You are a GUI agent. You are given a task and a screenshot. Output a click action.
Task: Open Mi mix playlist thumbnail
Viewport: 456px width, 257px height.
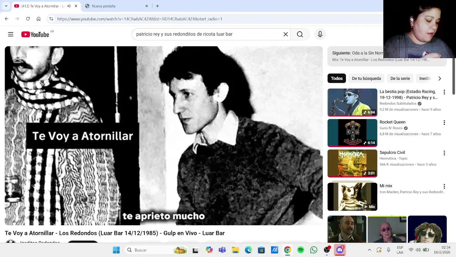(x=352, y=197)
